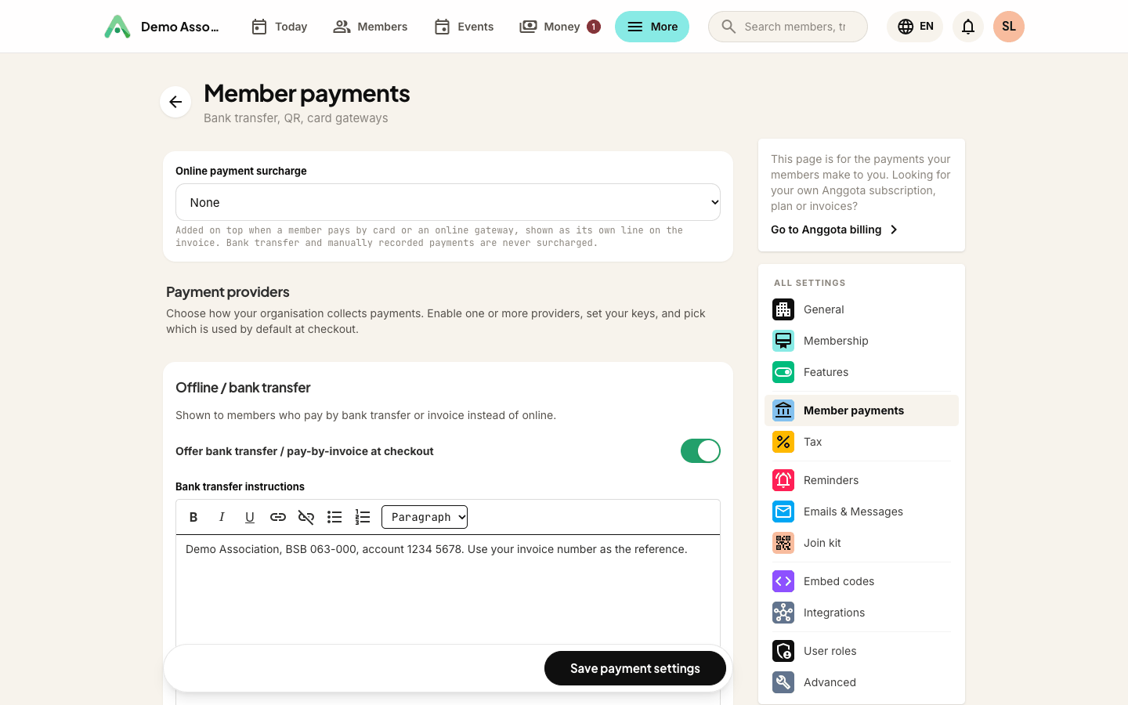This screenshot has width=1128, height=705.
Task: Click the Embed codes brackets icon
Action: pyautogui.click(x=783, y=581)
